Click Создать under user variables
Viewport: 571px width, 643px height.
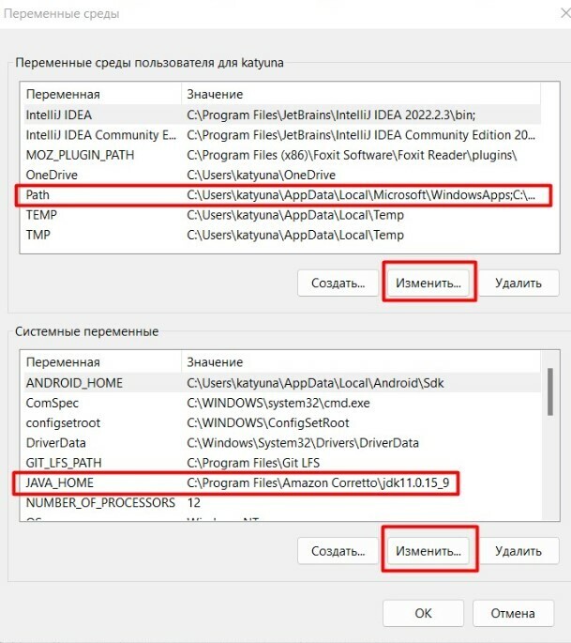[x=338, y=282]
